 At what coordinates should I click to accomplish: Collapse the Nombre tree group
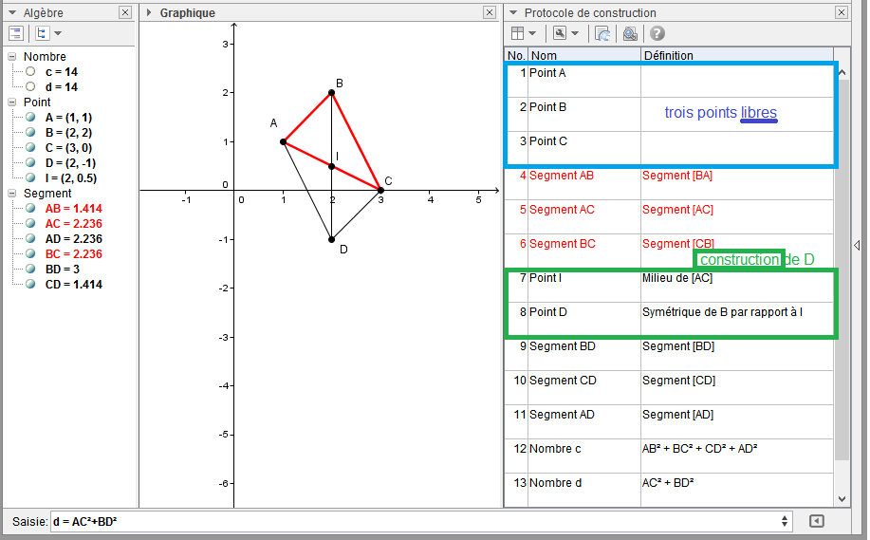(x=12, y=57)
